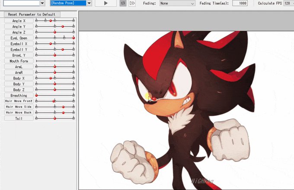Viewport: 294px width, 190px height.
Task: Click the Angle Y parameter label
Action: (19, 26)
